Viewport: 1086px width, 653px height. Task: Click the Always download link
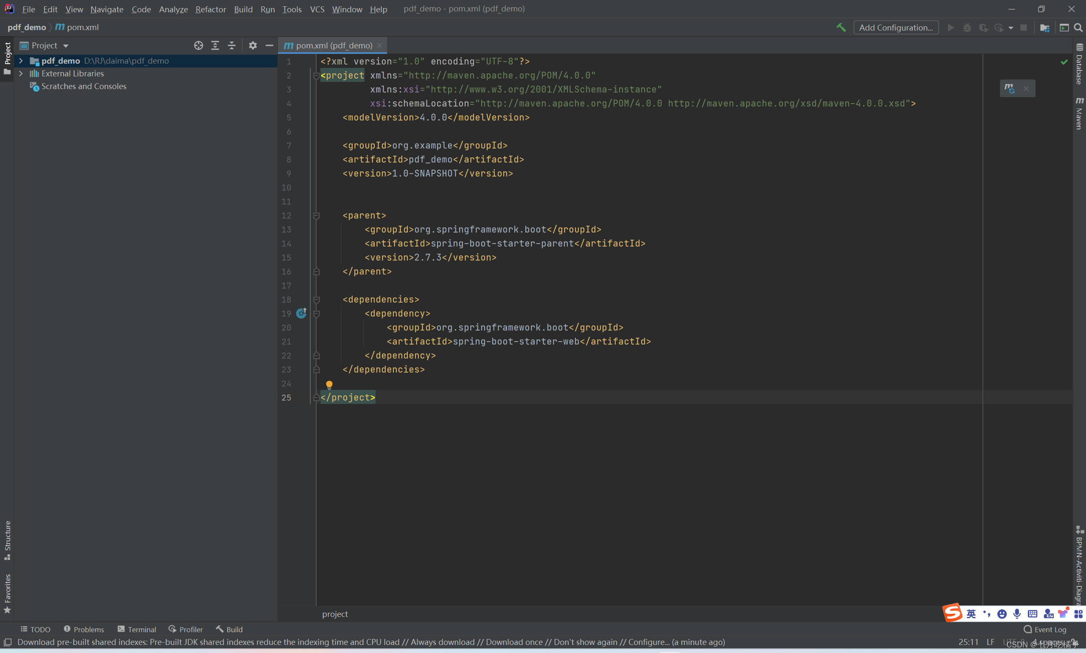point(442,642)
